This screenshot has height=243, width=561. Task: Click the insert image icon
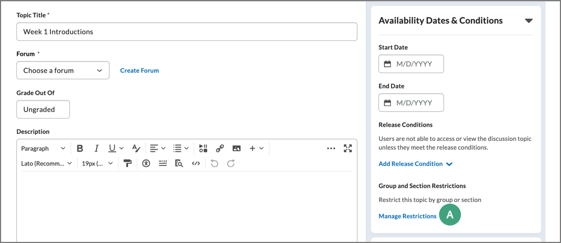(236, 149)
